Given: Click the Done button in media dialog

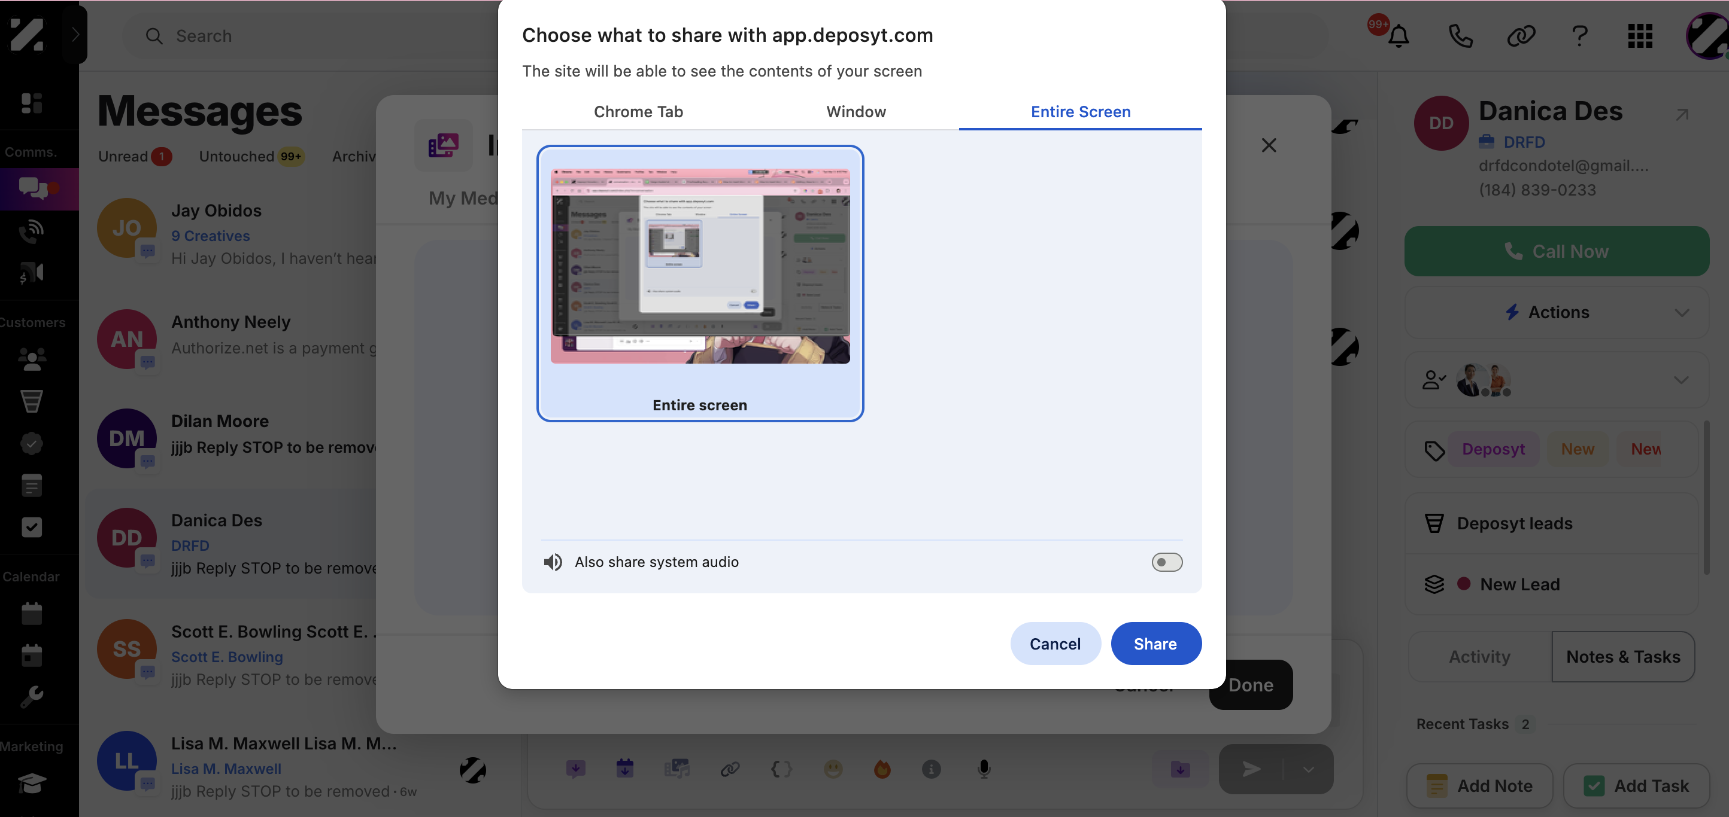Looking at the screenshot, I should point(1251,684).
